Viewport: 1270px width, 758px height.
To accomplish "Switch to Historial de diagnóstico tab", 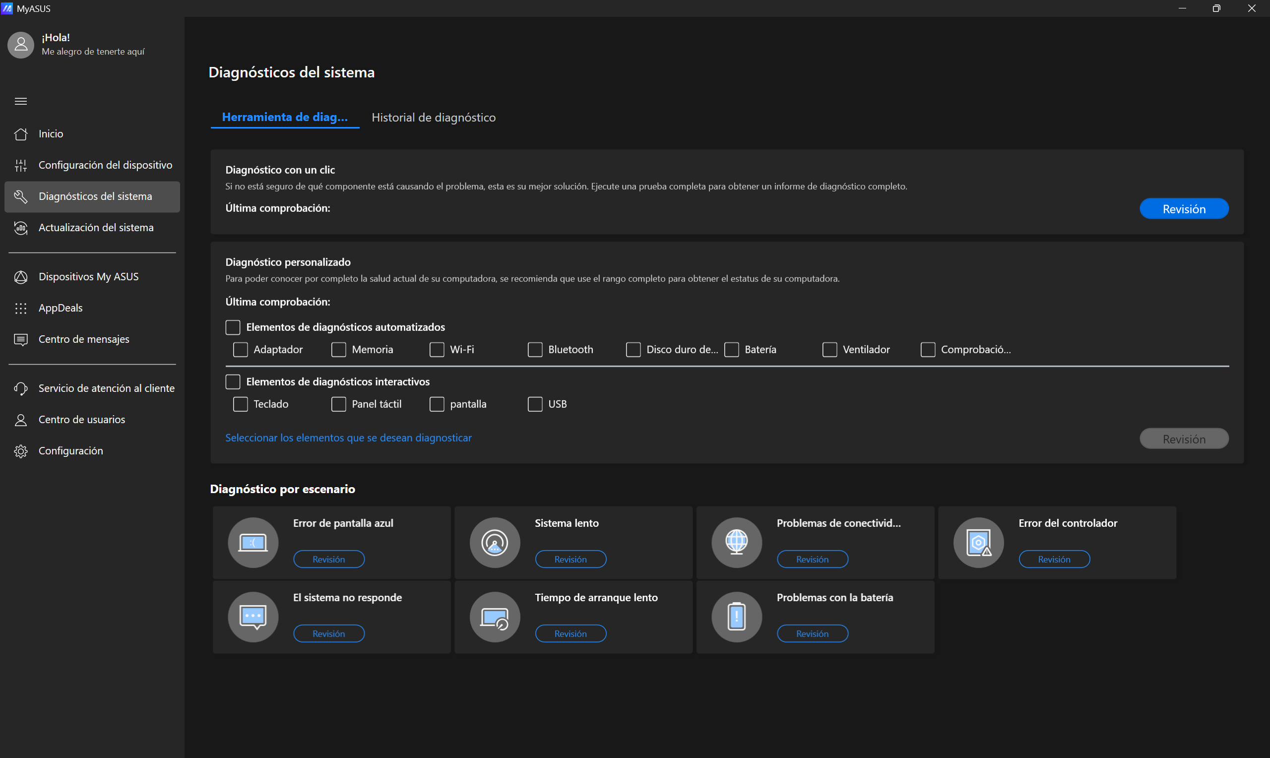I will pyautogui.click(x=434, y=118).
